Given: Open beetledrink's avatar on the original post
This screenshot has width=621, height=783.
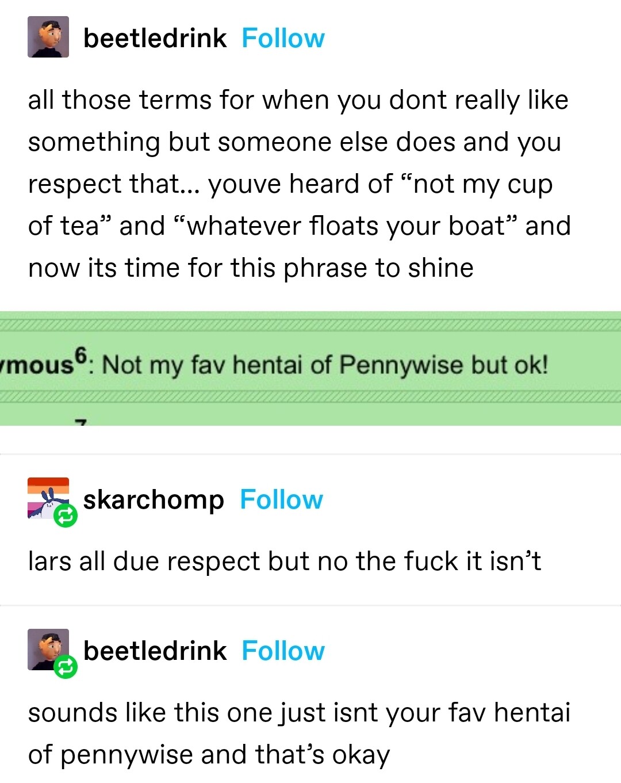Looking at the screenshot, I should (48, 37).
